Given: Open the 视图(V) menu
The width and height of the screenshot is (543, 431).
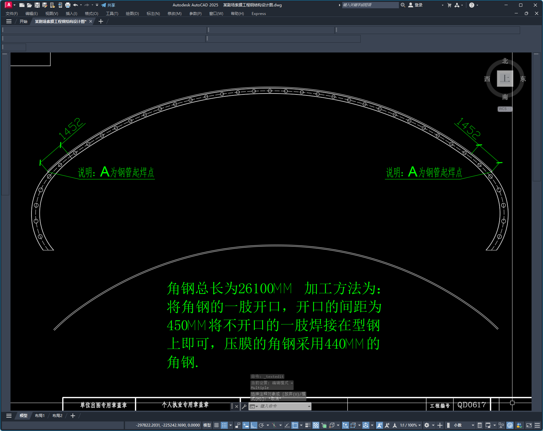Looking at the screenshot, I should (x=52, y=14).
